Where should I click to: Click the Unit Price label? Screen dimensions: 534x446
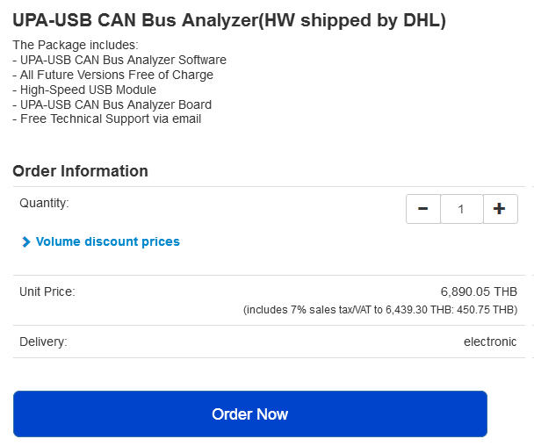pos(47,291)
